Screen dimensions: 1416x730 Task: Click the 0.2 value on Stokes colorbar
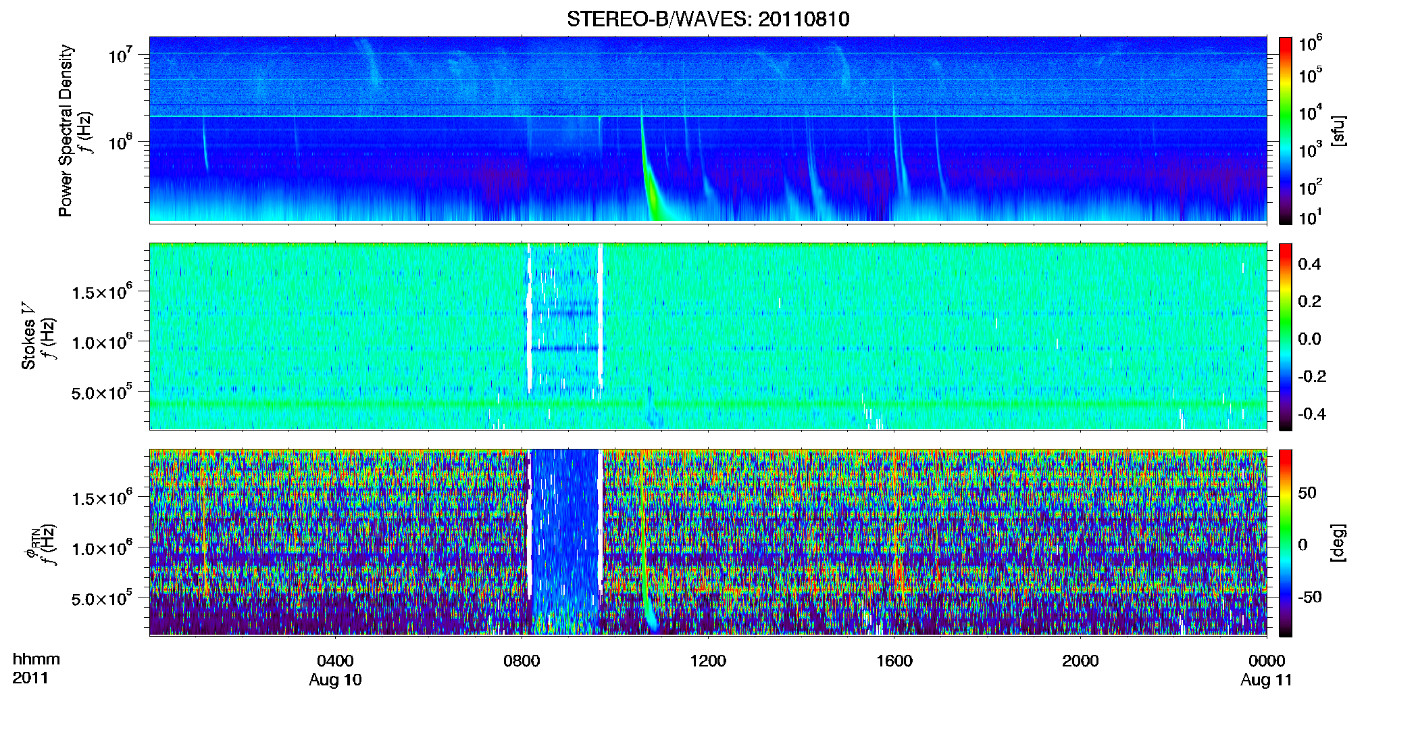(x=1309, y=301)
